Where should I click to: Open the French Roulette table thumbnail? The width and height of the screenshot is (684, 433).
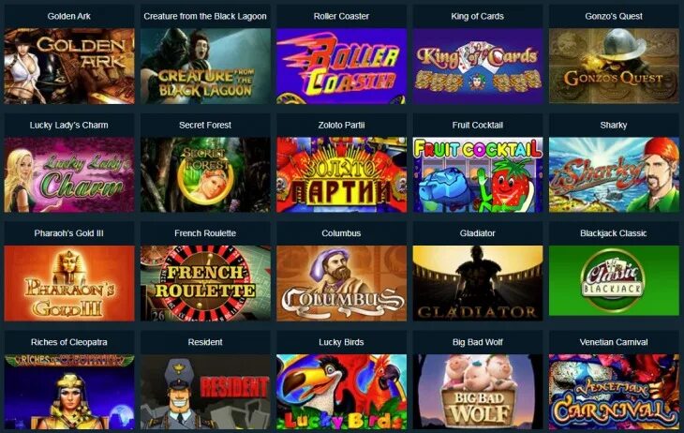(205, 283)
